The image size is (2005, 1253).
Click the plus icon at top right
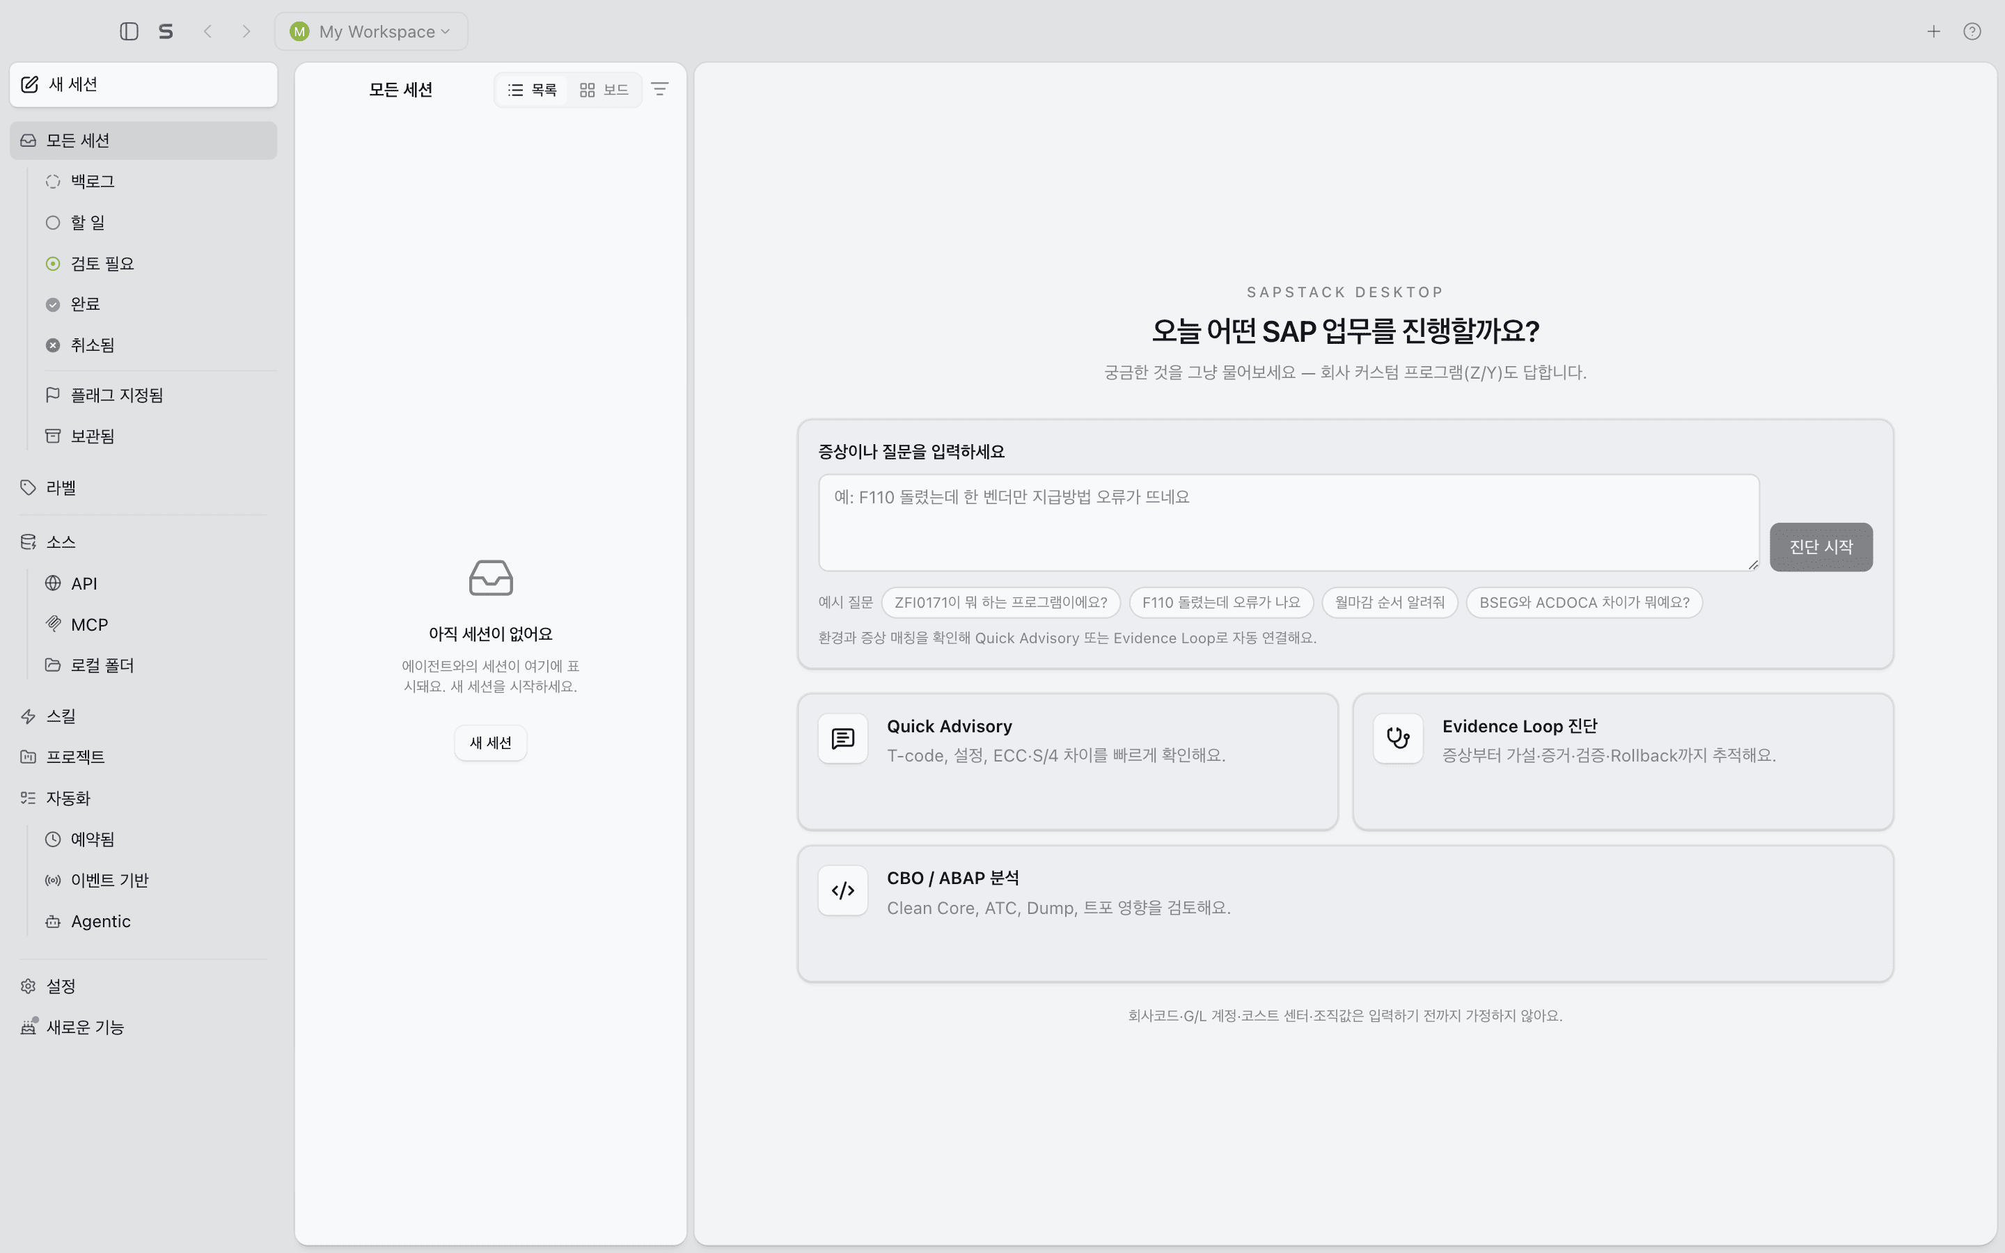(x=1933, y=31)
